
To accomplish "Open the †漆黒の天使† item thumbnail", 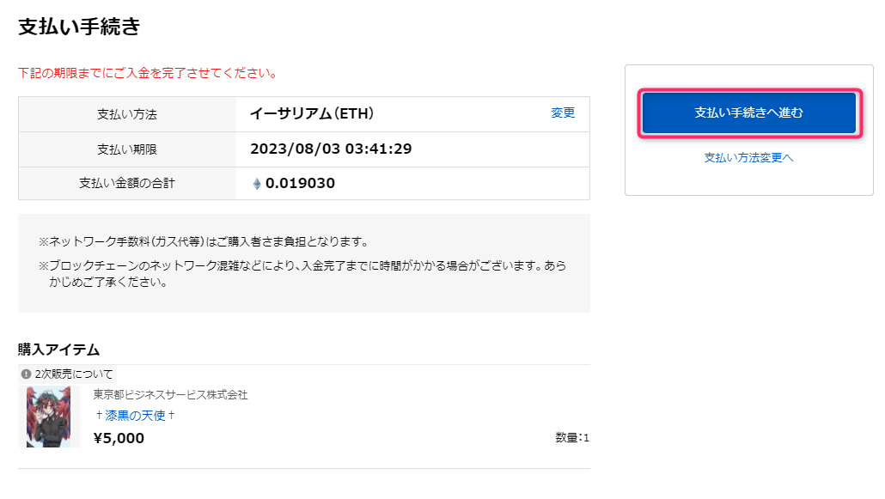I will click(x=48, y=417).
